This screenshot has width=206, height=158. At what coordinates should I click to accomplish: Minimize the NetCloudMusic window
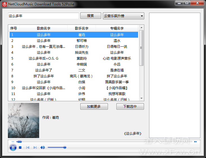point(179,3)
